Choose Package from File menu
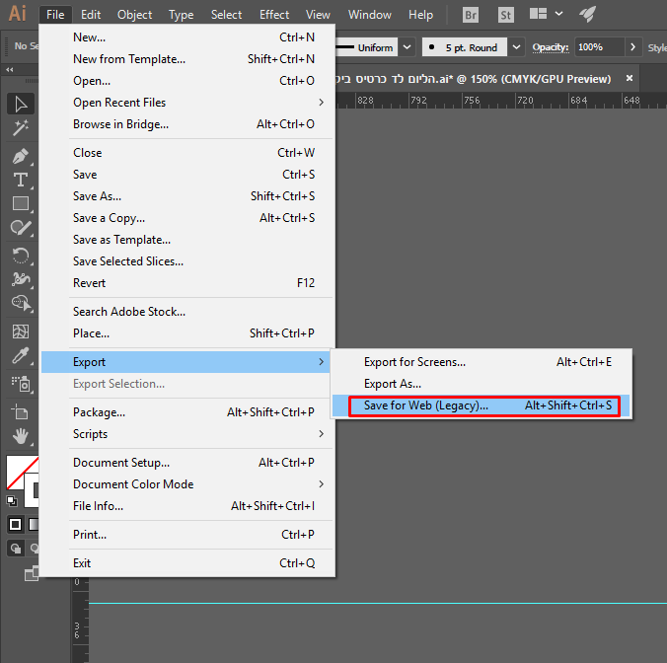The height and width of the screenshot is (663, 667). pyautogui.click(x=186, y=412)
